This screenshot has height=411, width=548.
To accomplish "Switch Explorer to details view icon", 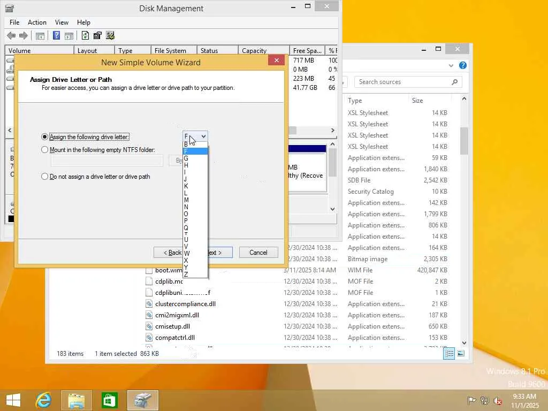I will click(449, 354).
